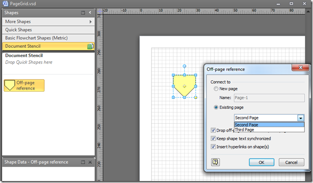Select the yellow off-page reference shape on canvas
The image size is (313, 183).
coord(185,86)
